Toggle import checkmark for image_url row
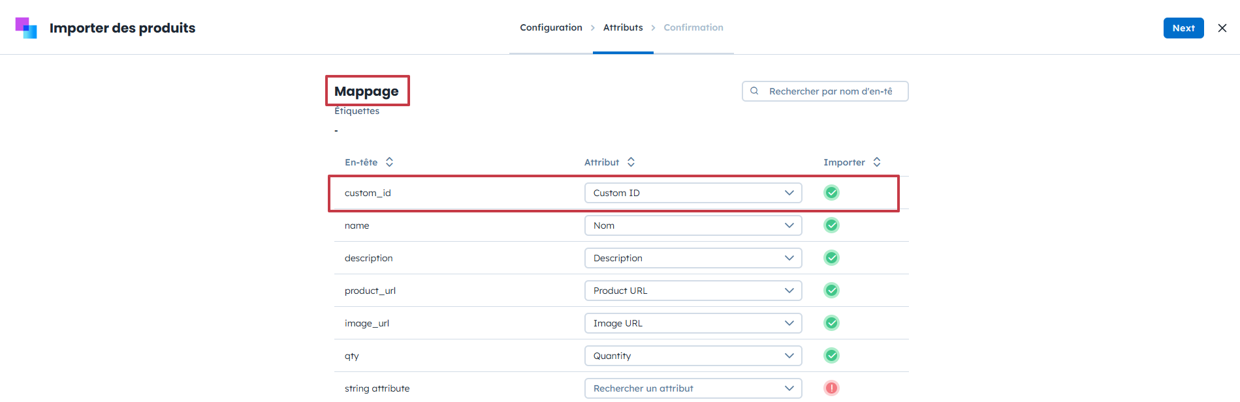Image resolution: width=1240 pixels, height=402 pixels. click(831, 323)
